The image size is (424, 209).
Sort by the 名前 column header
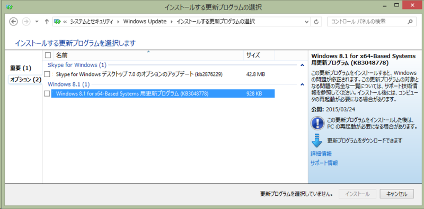tap(148, 55)
